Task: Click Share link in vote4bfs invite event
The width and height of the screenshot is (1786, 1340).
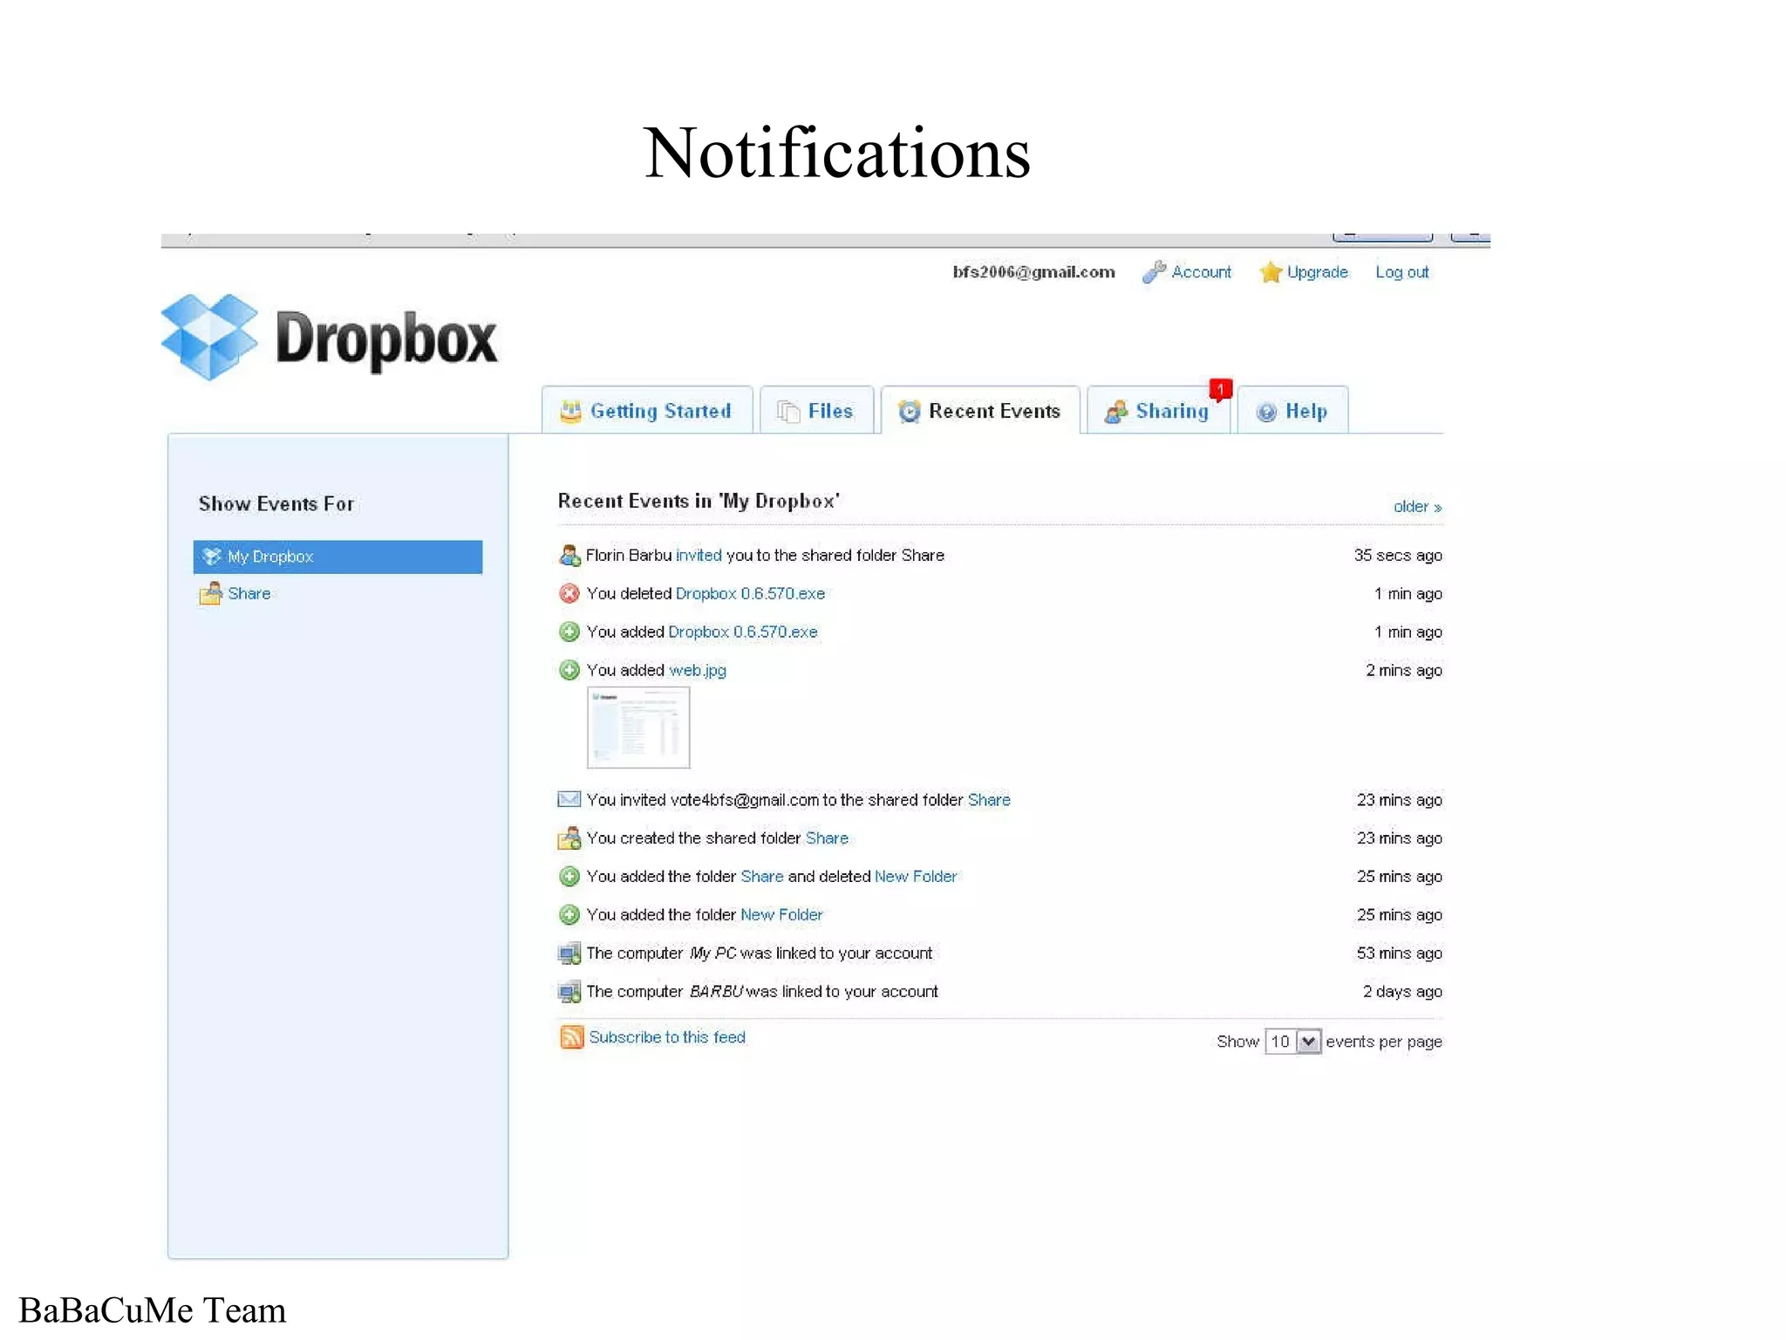Action: [x=989, y=799]
